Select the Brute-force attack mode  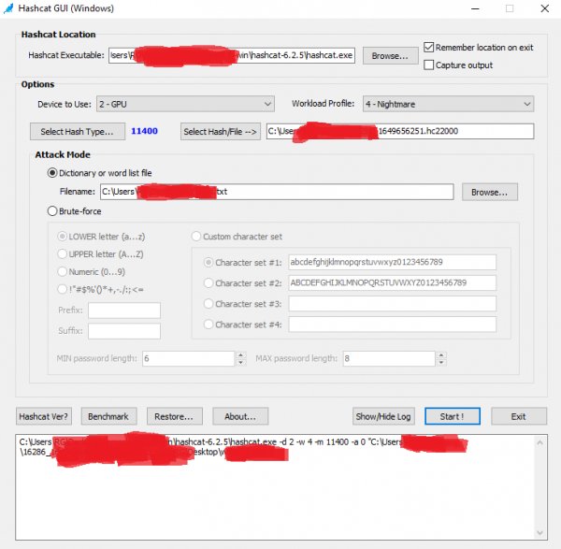pyautogui.click(x=52, y=211)
